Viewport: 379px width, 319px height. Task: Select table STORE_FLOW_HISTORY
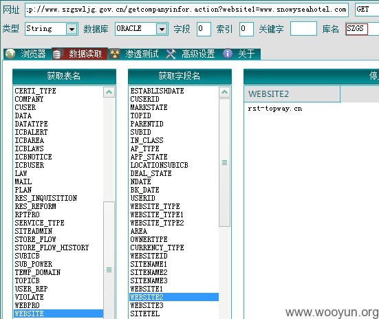(52, 247)
